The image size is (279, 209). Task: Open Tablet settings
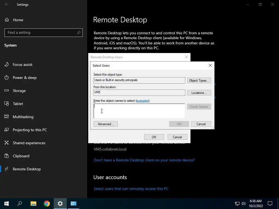pyautogui.click(x=18, y=104)
